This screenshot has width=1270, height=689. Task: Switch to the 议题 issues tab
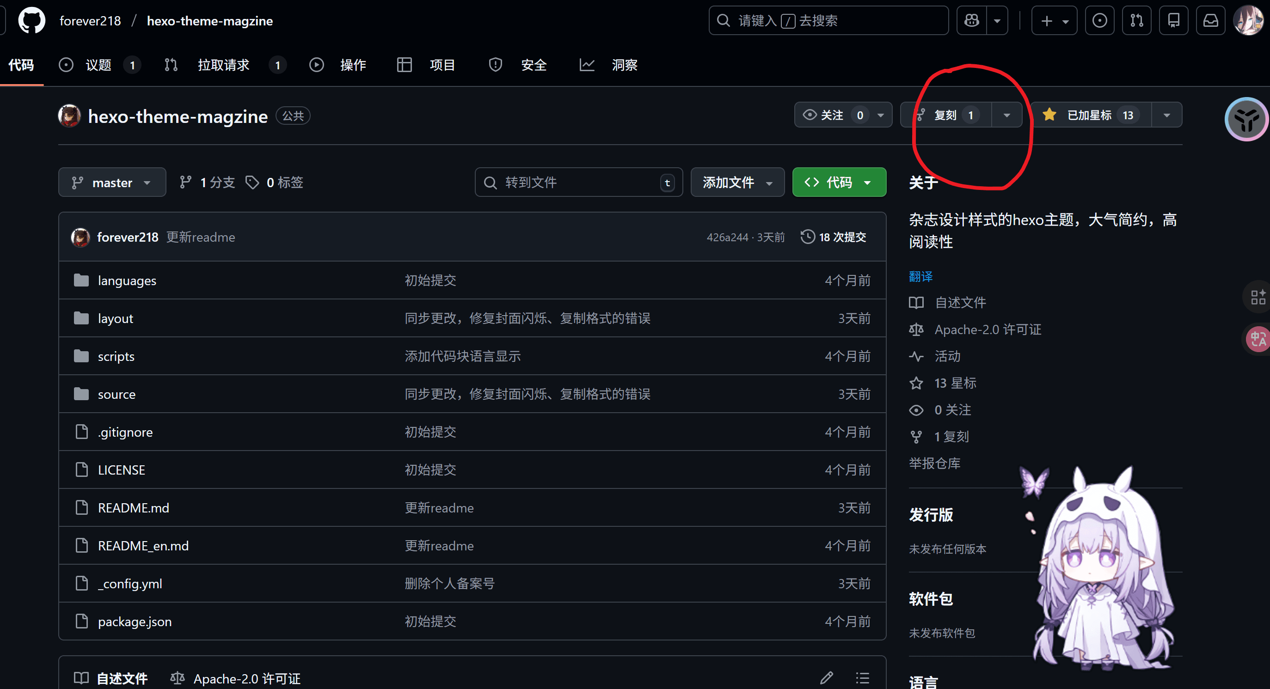[x=98, y=65]
